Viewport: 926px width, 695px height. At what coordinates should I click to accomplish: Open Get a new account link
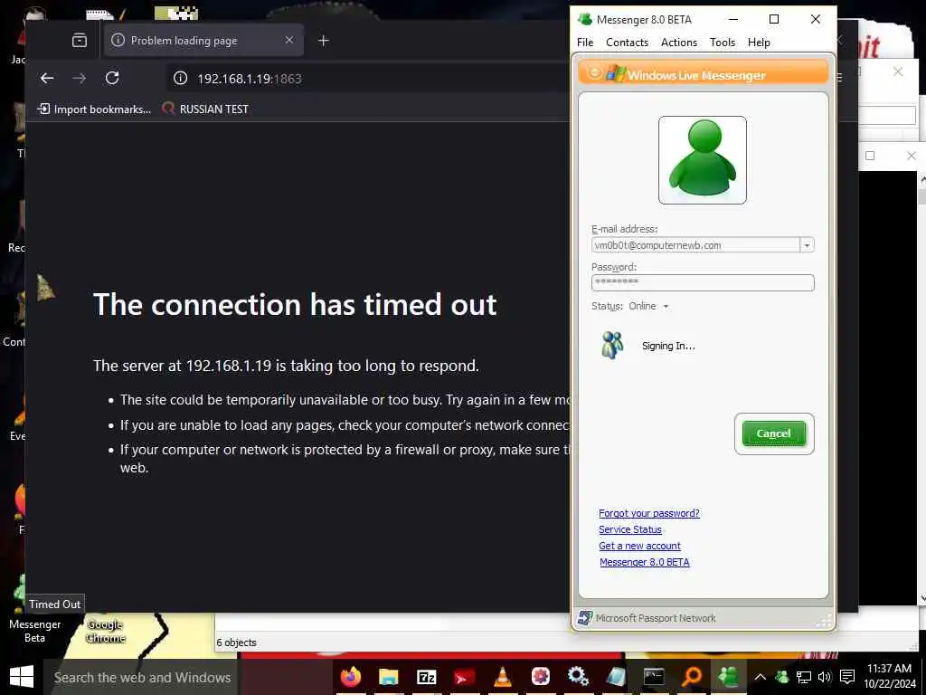pos(639,546)
